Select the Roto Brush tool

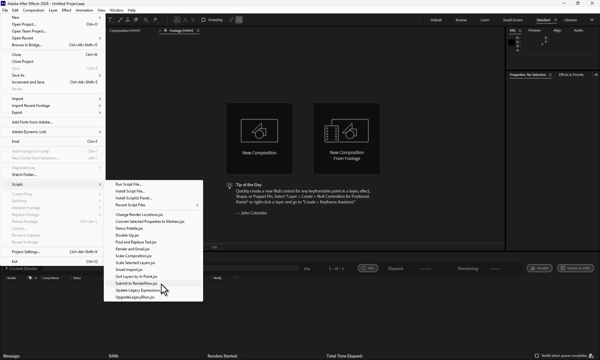[x=146, y=20]
